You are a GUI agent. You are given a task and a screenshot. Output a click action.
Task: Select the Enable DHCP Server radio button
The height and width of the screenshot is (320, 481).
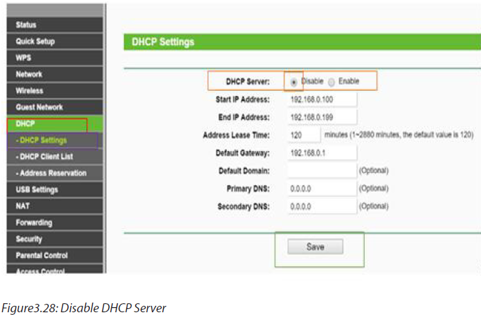331,82
